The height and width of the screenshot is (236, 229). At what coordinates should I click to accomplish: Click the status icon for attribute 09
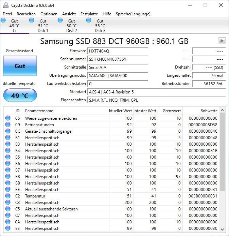(8, 124)
